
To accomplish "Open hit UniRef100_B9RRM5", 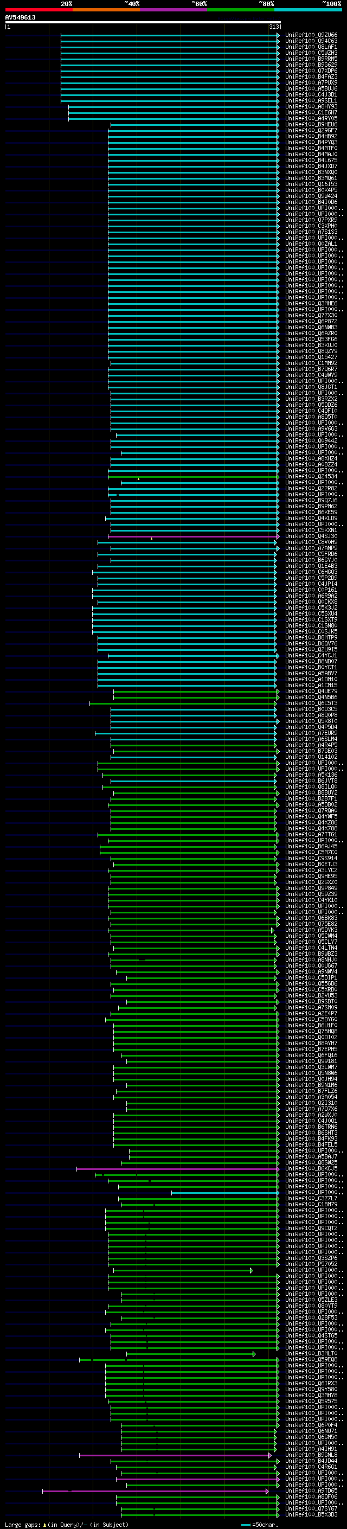I will (311, 59).
